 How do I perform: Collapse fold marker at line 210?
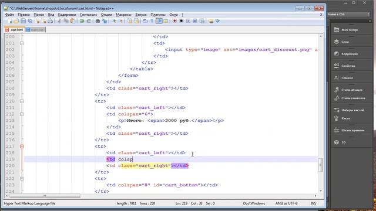point(22,101)
